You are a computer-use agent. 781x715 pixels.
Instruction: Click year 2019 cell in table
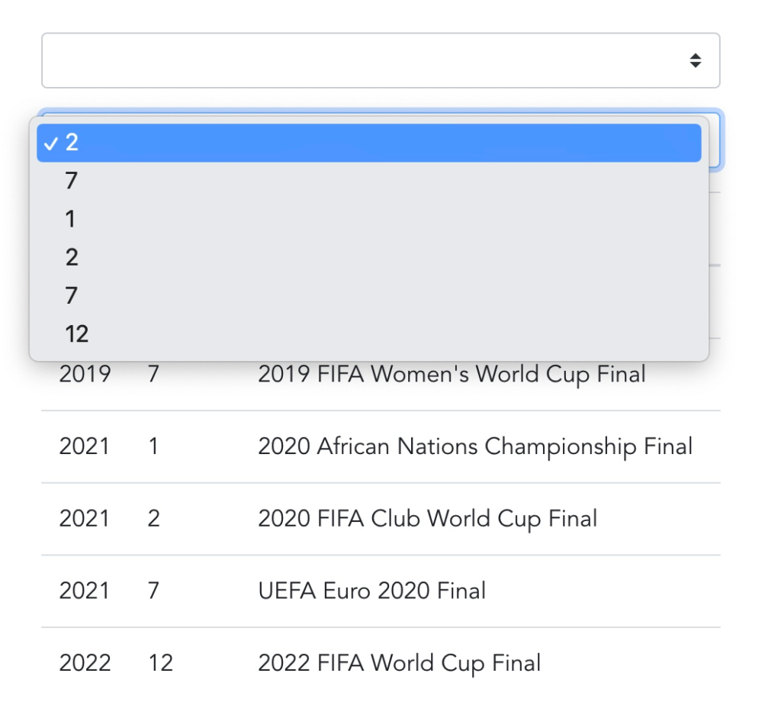pos(85,374)
